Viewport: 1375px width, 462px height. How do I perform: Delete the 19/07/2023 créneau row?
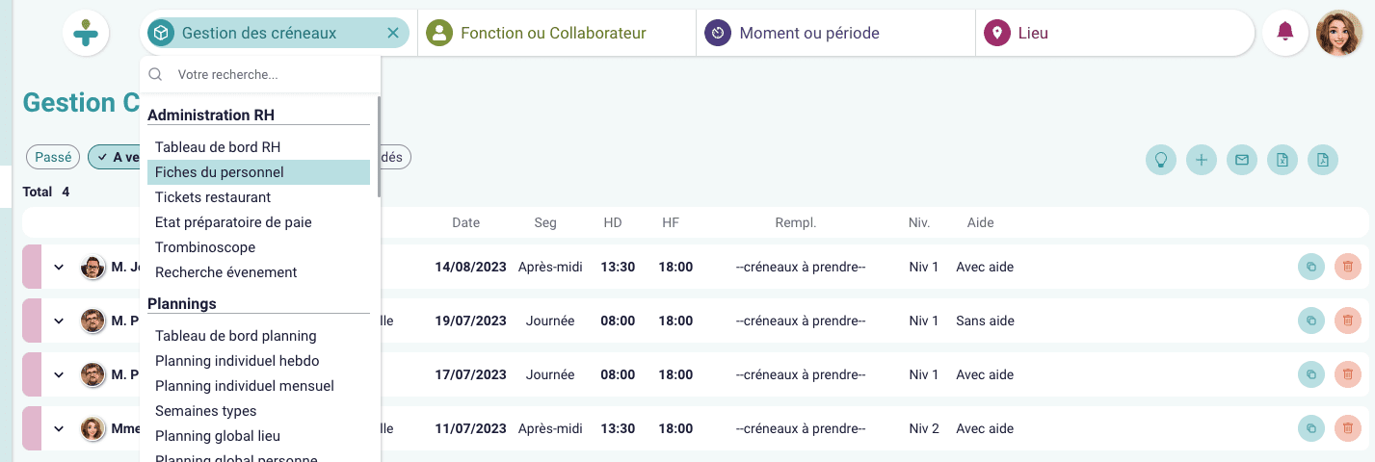pos(1348,321)
